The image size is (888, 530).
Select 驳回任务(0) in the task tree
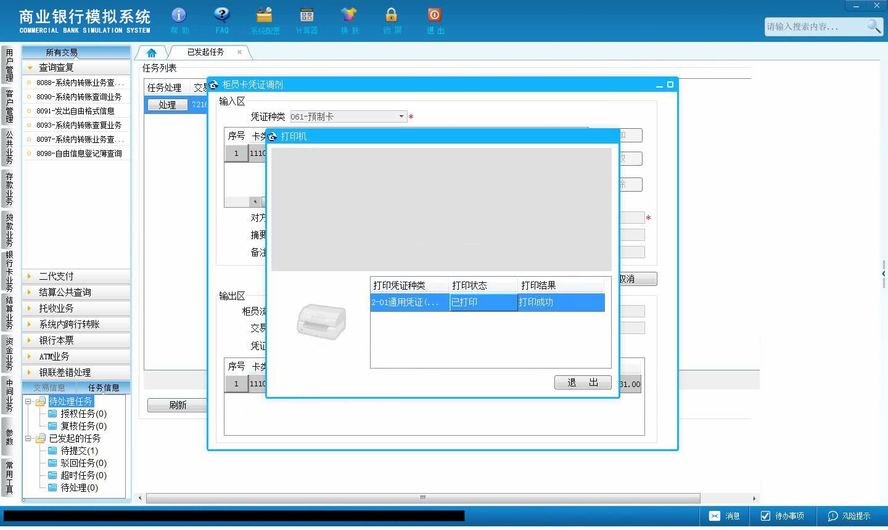coord(83,463)
